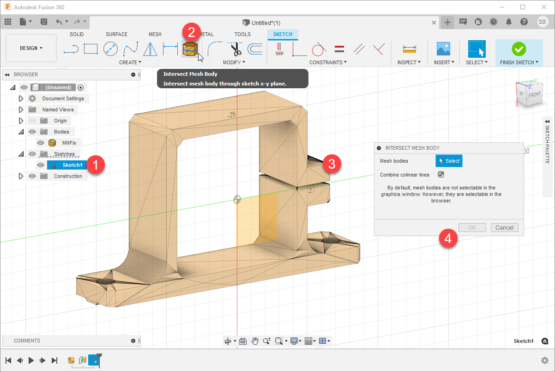Click the Intersect Mesh Body icon

pyautogui.click(x=190, y=49)
